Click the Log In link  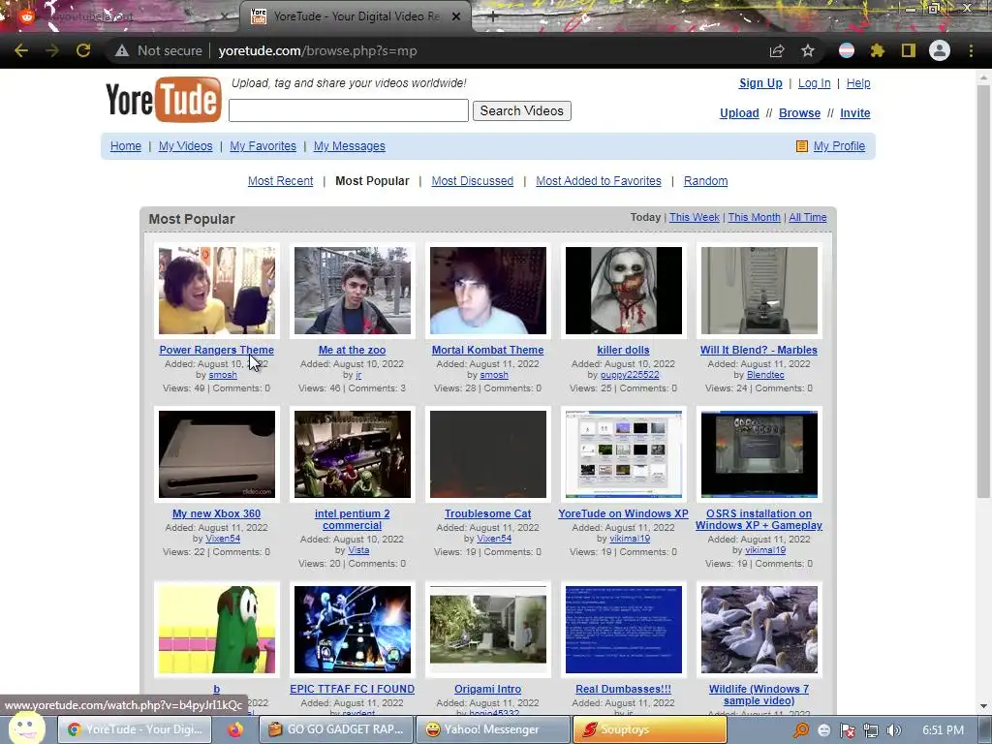pos(814,83)
